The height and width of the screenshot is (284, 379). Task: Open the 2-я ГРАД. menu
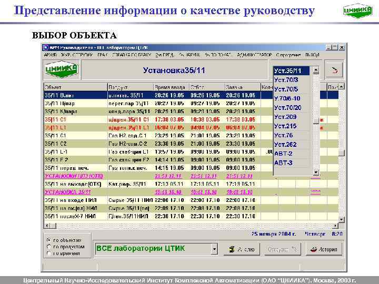(165, 55)
